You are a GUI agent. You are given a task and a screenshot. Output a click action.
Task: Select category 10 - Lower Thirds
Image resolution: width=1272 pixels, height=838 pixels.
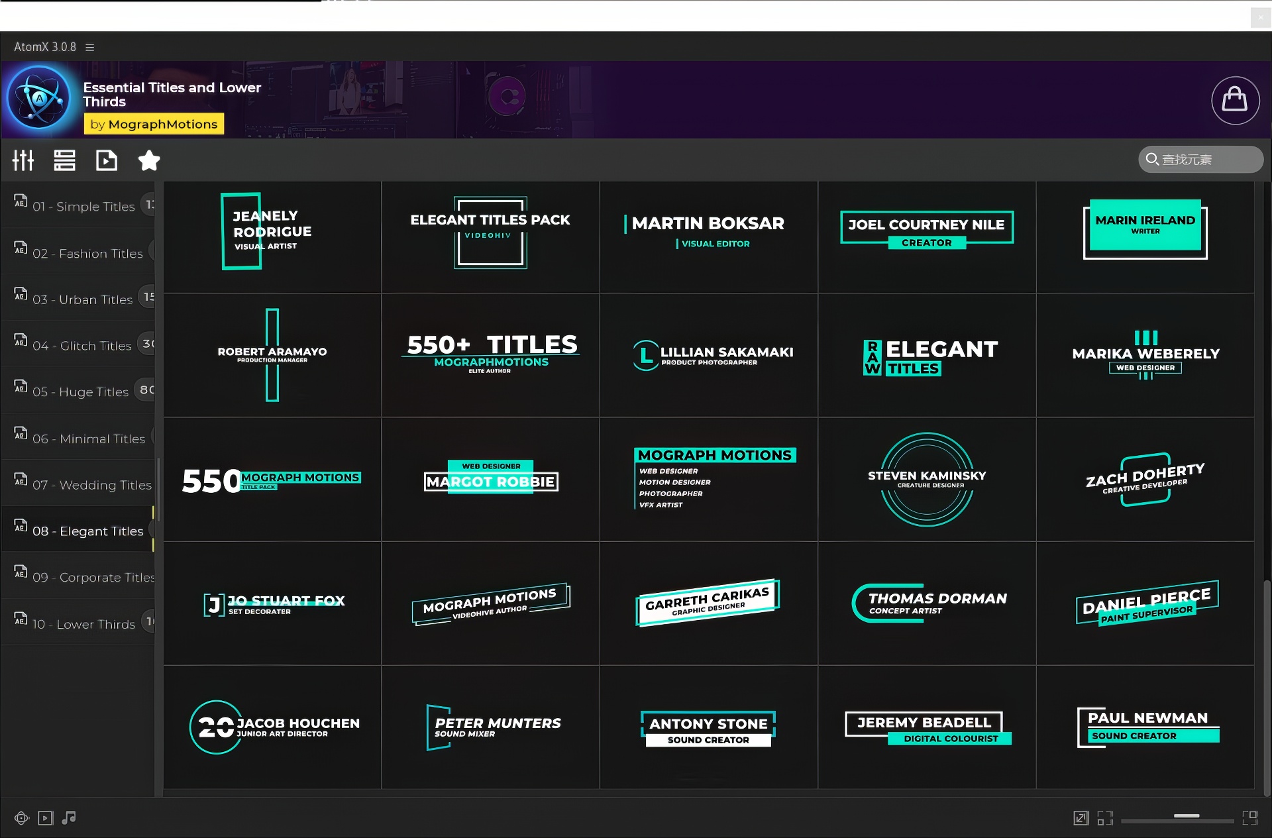coord(78,623)
